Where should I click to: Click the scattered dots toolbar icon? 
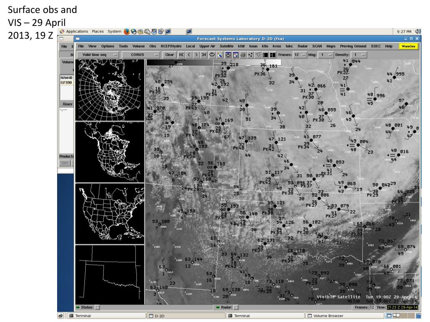pos(250,55)
